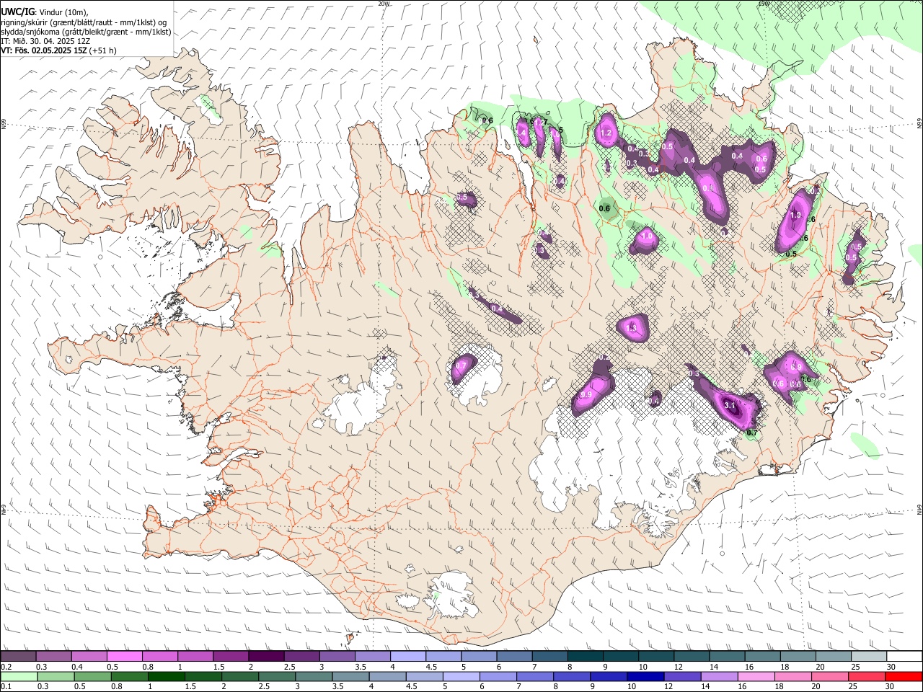Click the dark teal 8 swatch on snow scale
This screenshot has width=923, height=692.
pyautogui.click(x=586, y=656)
